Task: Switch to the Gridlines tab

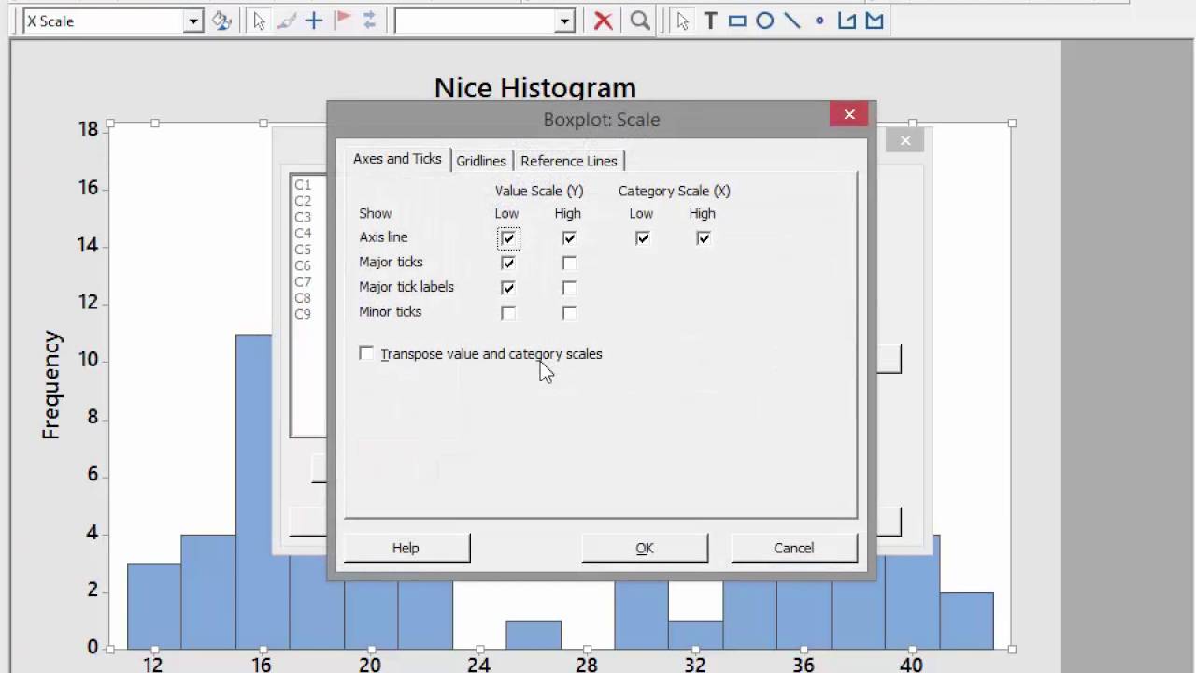Action: click(x=481, y=161)
